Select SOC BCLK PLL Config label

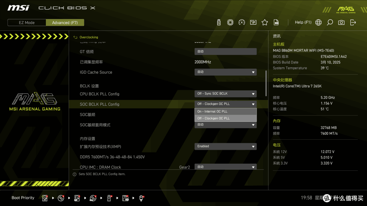[x=100, y=104]
